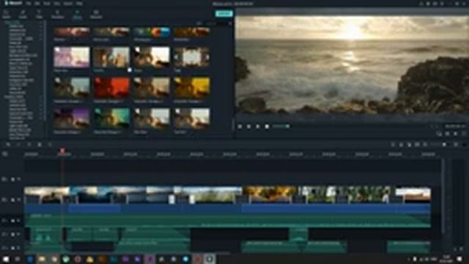Image resolution: width=469 pixels, height=264 pixels.
Task: Open the manage tracks icon beside the ruler
Action: tap(5, 154)
